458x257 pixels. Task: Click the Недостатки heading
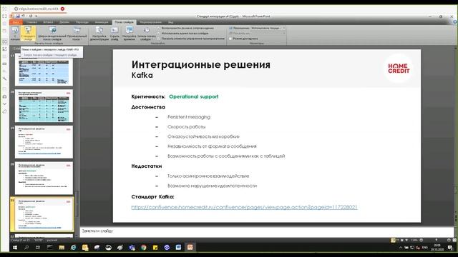(146, 166)
